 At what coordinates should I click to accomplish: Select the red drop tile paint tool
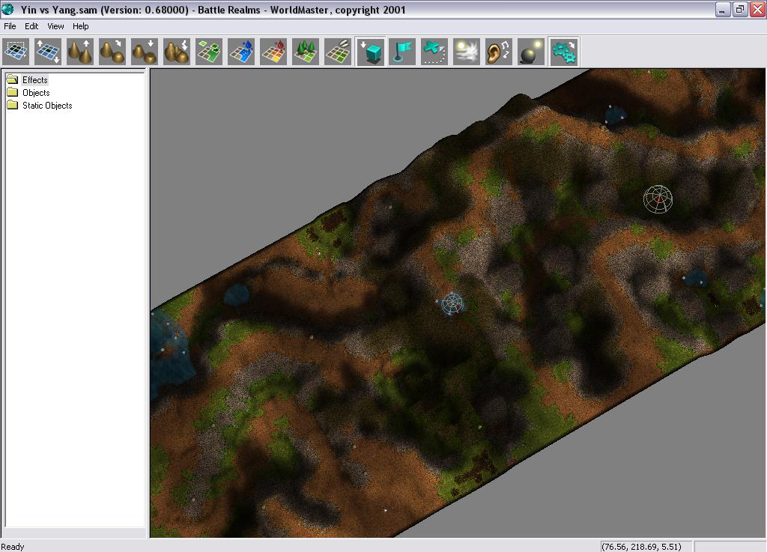click(274, 52)
